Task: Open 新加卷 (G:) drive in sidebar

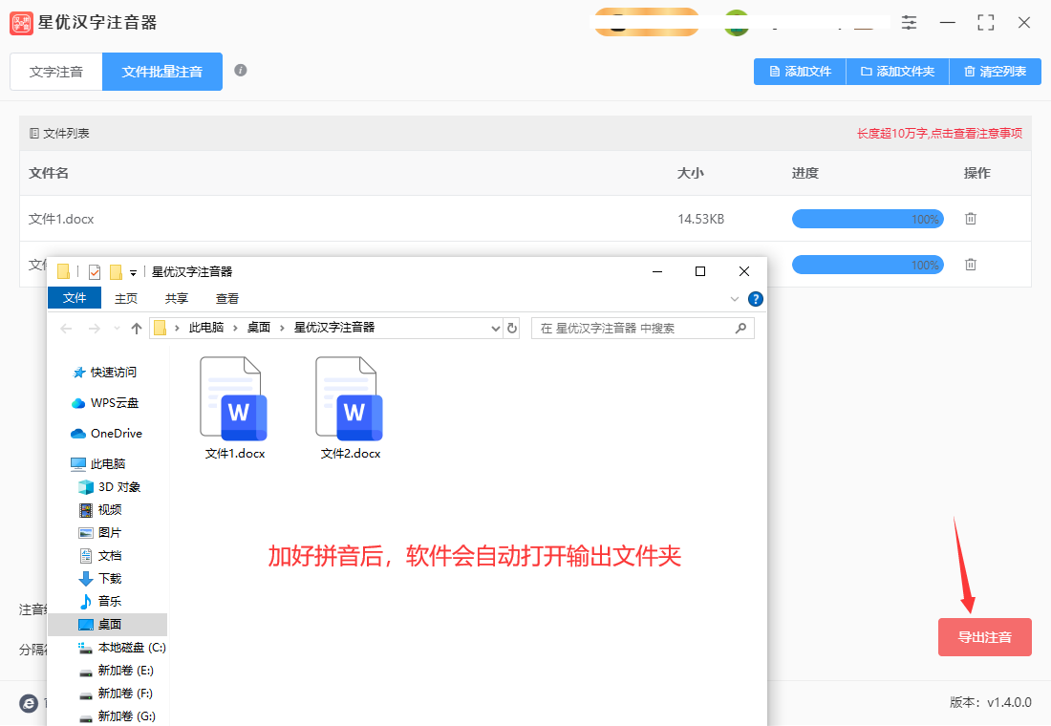Action: (118, 715)
